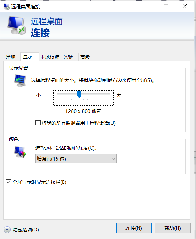196x239 pixels.
Task: Switch to the 常规 tab
Action: (11, 57)
